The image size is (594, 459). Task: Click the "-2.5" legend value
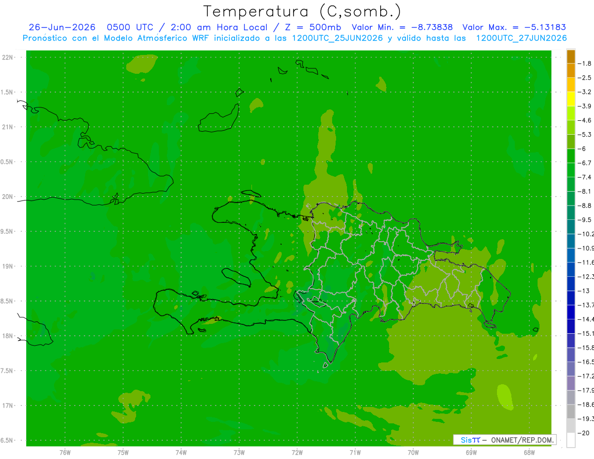click(x=585, y=78)
